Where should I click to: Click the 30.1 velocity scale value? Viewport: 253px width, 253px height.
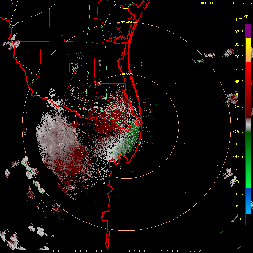point(239,94)
